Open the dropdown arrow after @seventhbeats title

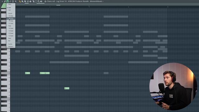point(103,1)
